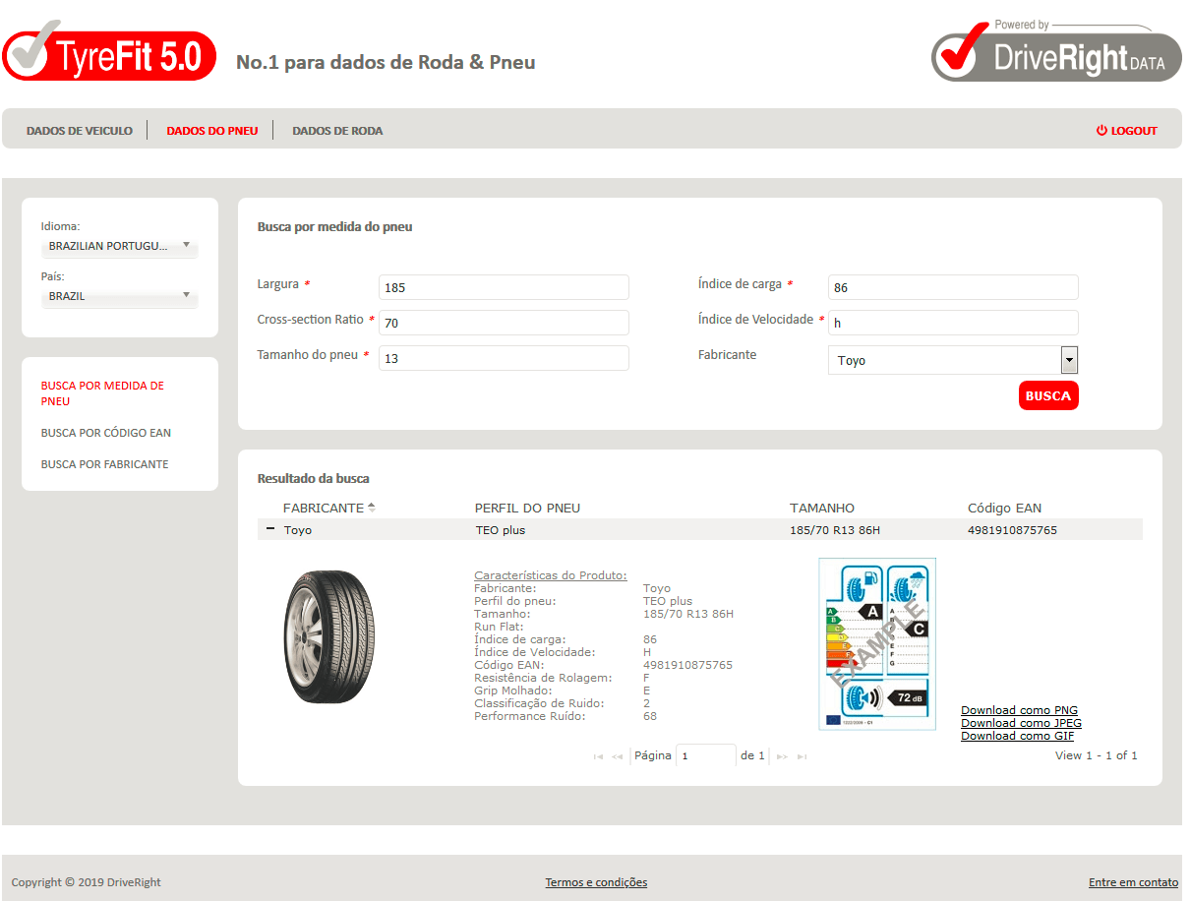
Task: Open the Idioma language dropdown
Action: pos(120,246)
